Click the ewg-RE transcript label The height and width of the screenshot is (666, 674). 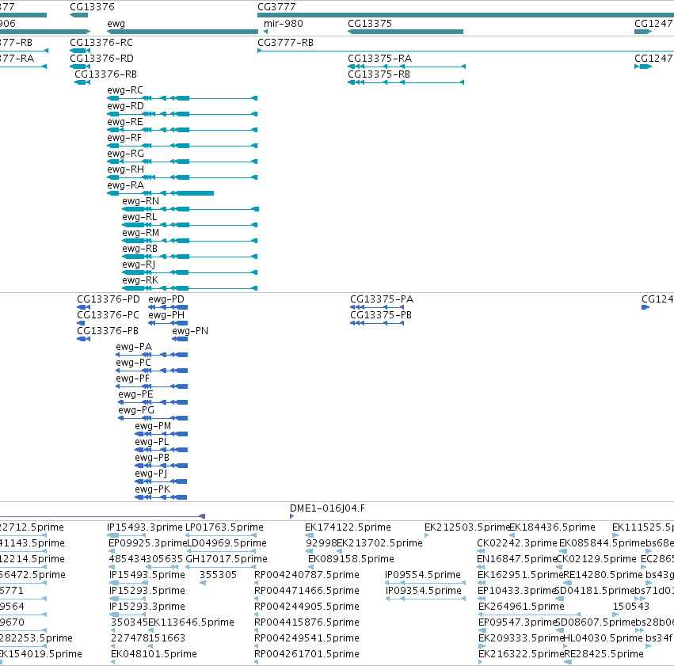coord(125,122)
